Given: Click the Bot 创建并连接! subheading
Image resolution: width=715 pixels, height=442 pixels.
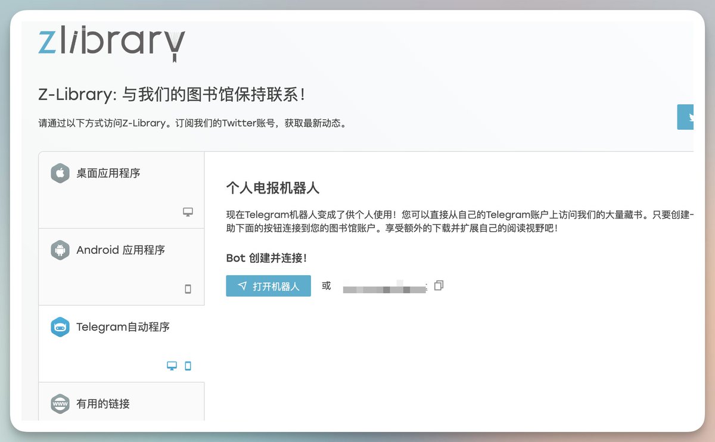Looking at the screenshot, I should point(266,258).
